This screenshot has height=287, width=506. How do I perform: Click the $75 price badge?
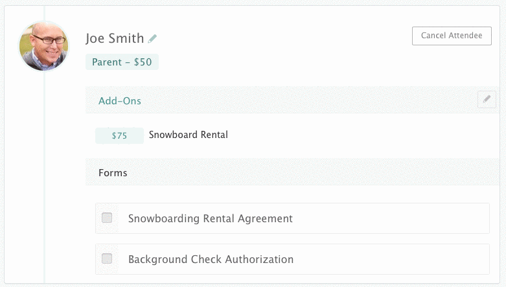pyautogui.click(x=119, y=136)
